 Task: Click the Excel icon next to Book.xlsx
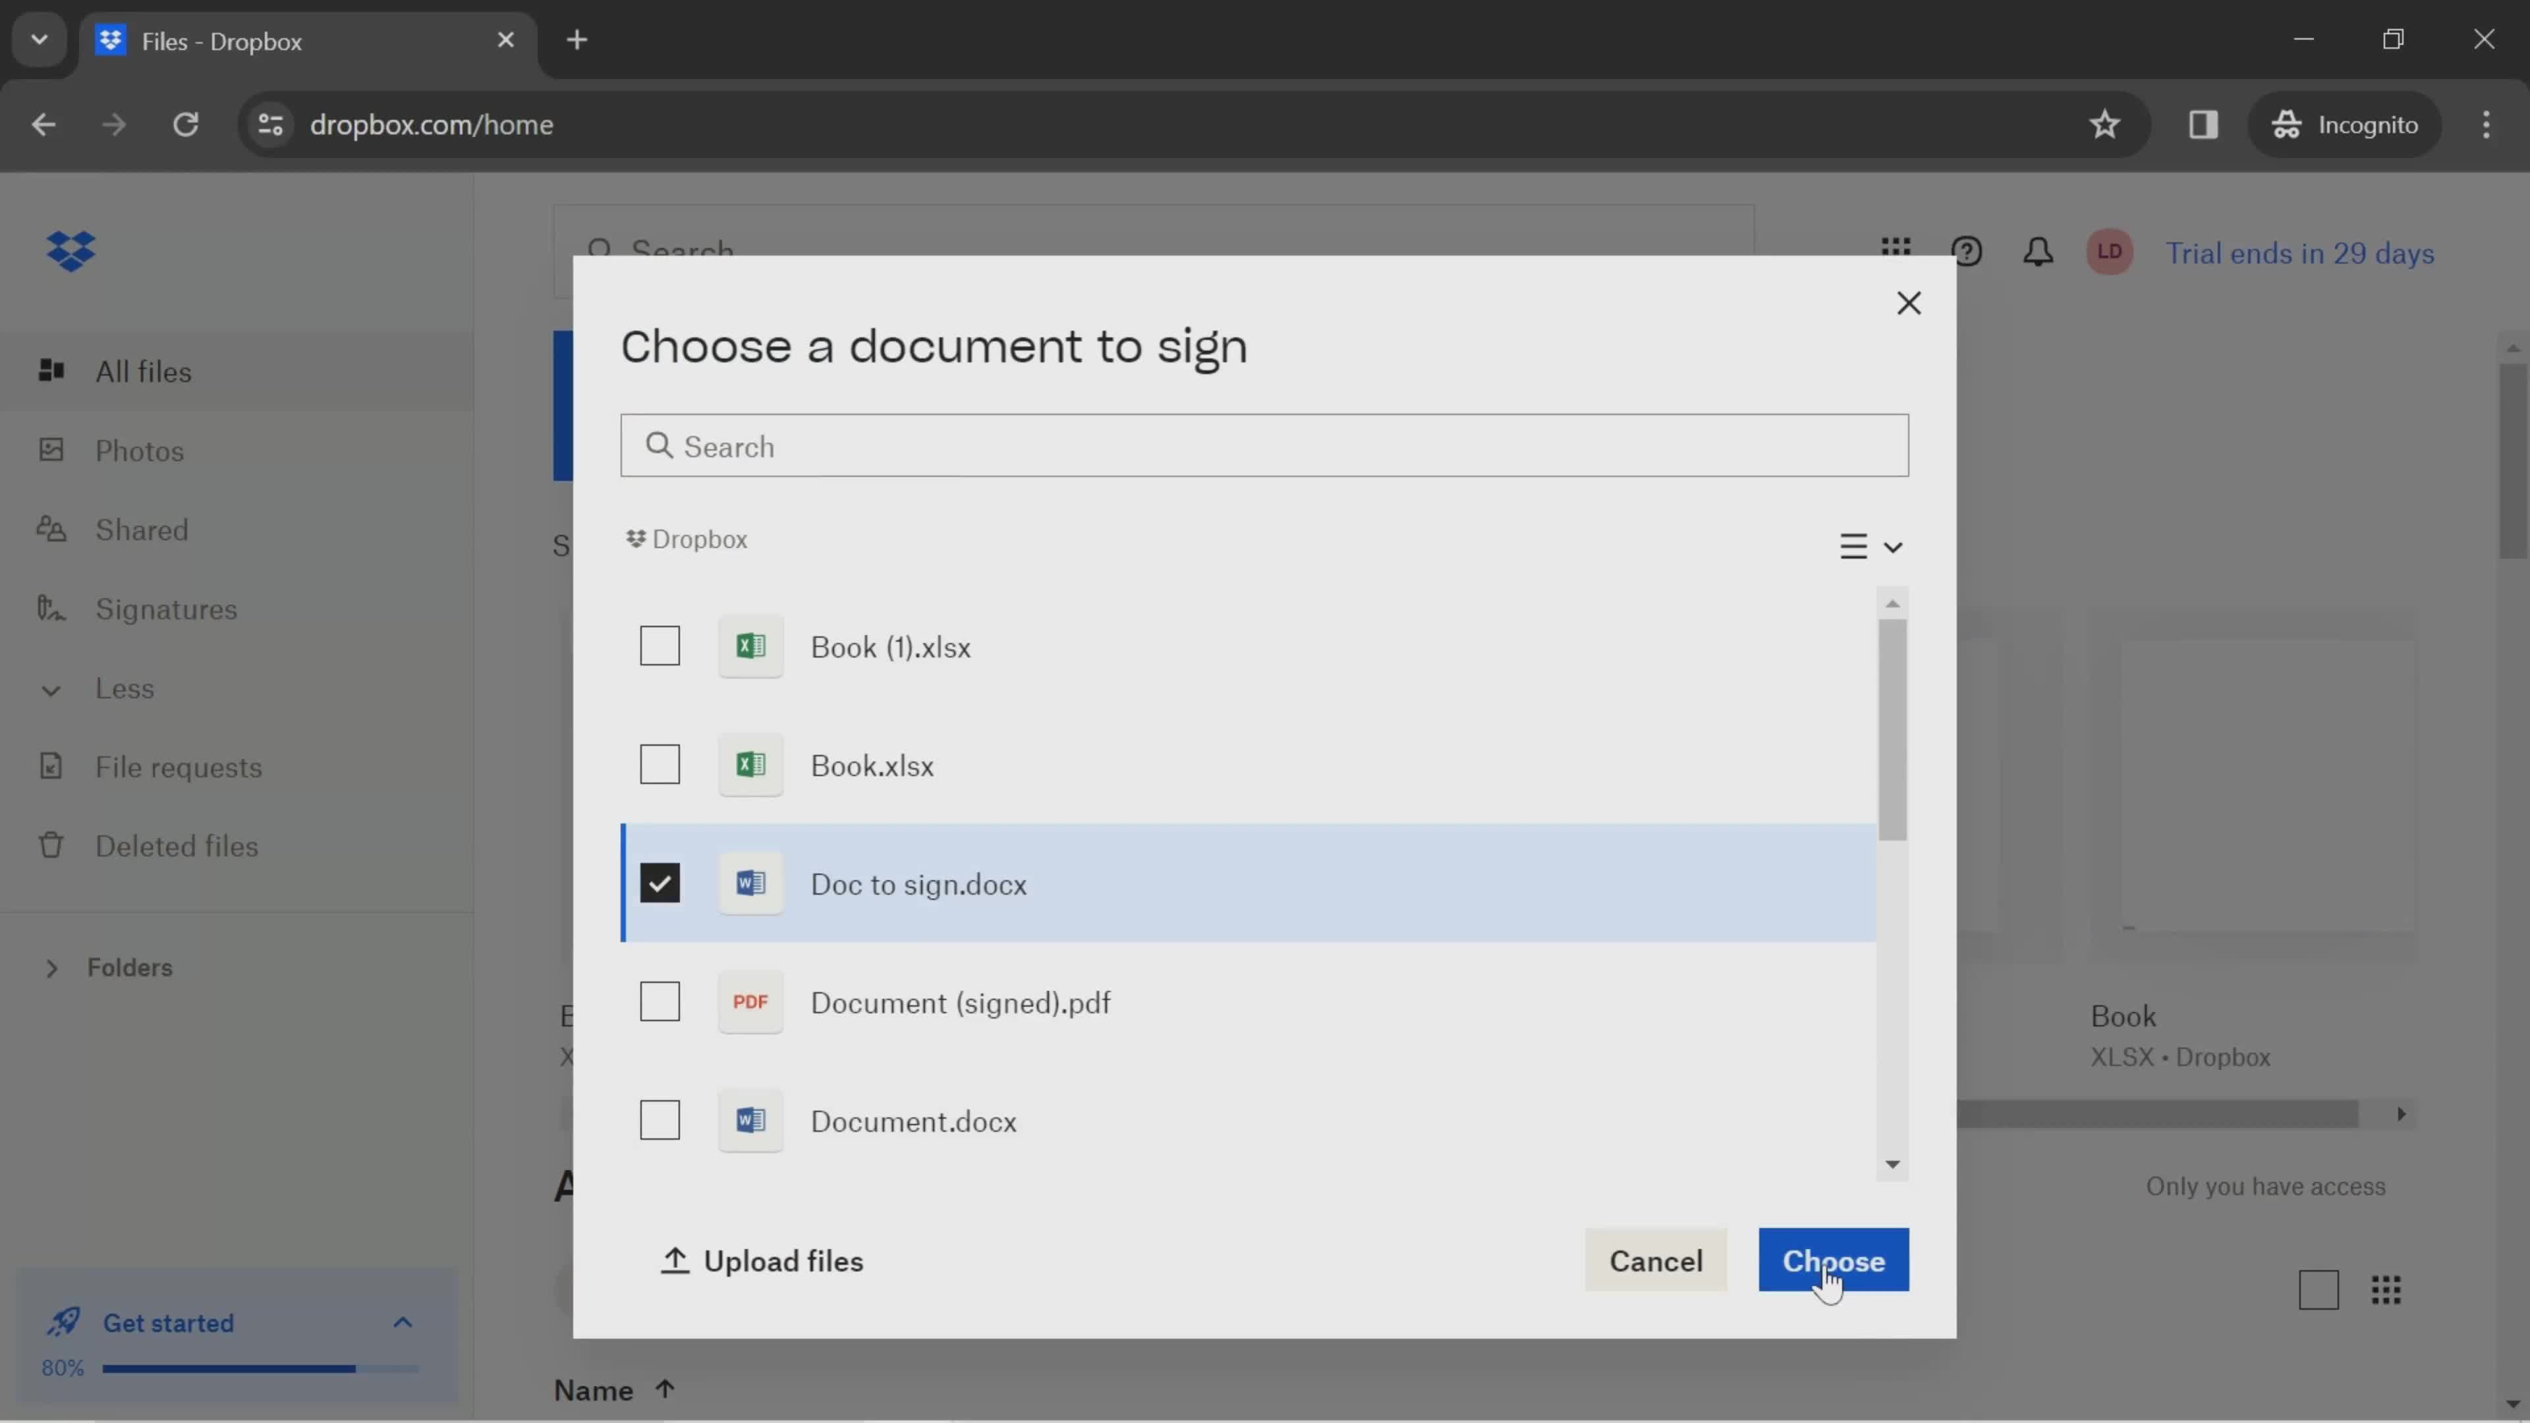pos(750,764)
